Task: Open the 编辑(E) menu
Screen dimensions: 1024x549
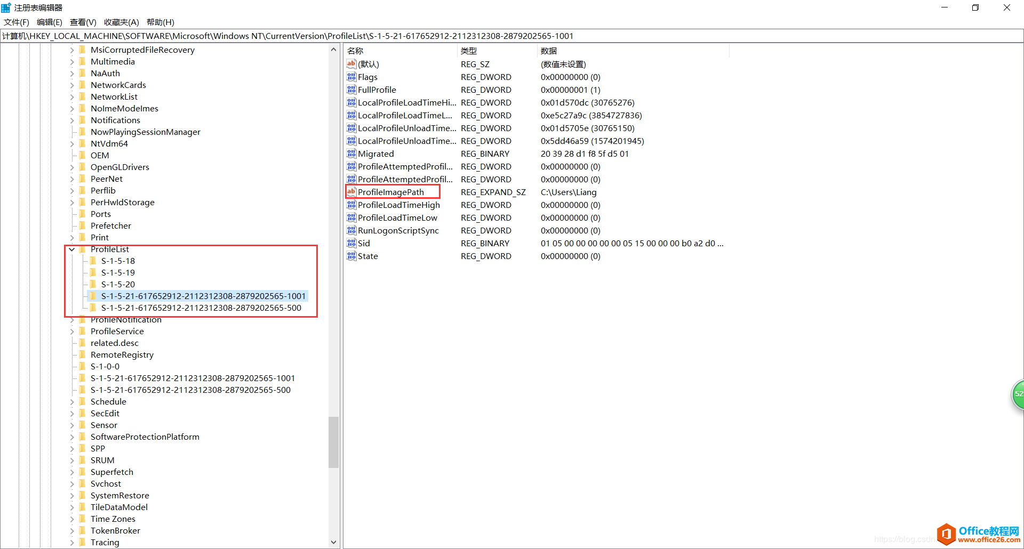Action: [x=50, y=22]
